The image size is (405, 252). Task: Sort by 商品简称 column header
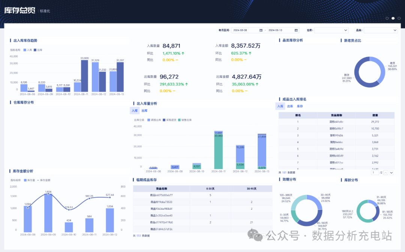coord(336,115)
